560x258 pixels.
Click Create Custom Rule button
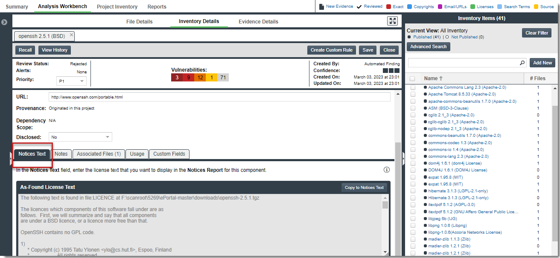click(332, 50)
